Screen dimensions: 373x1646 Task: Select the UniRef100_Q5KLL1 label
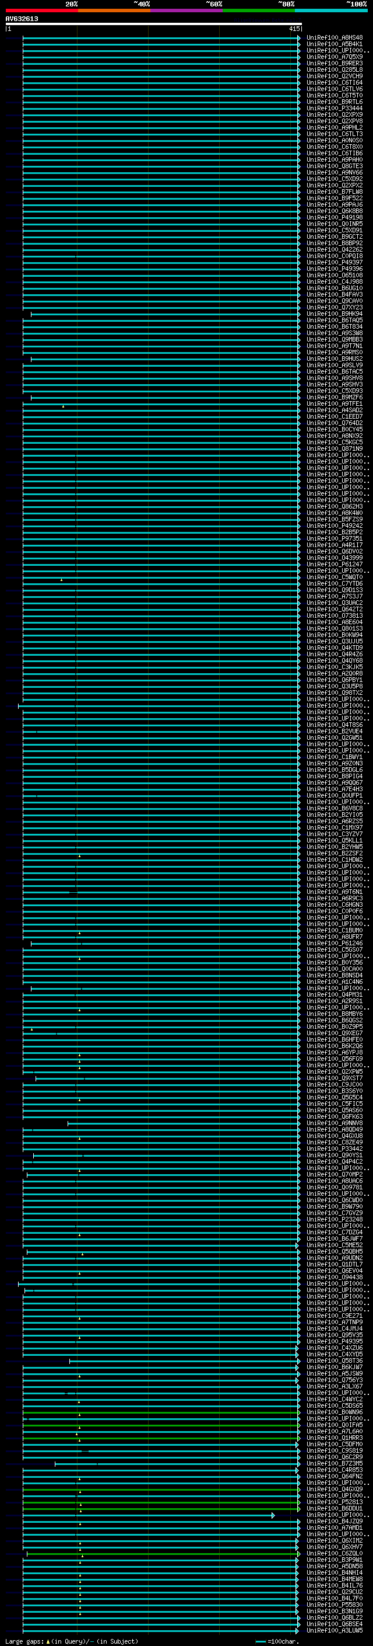(x=335, y=841)
